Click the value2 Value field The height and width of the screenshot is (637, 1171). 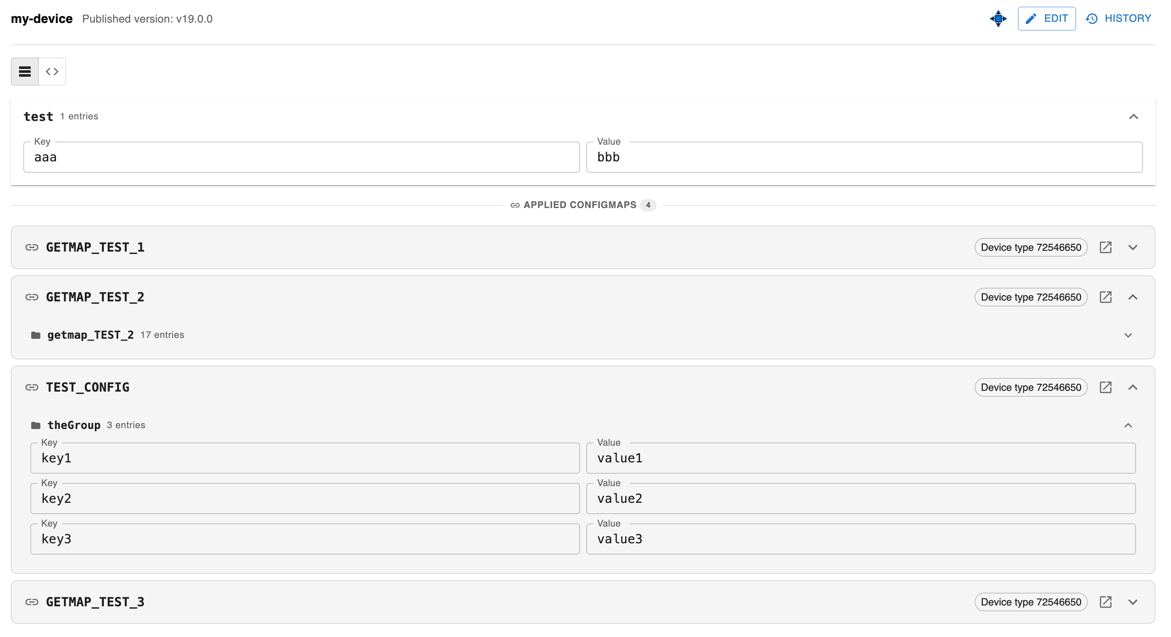(x=860, y=498)
